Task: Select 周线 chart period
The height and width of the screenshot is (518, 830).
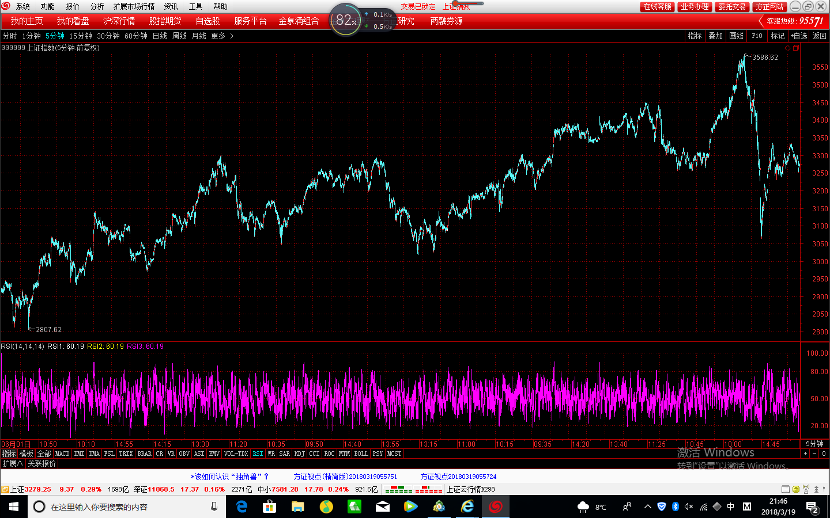Action: [179, 36]
